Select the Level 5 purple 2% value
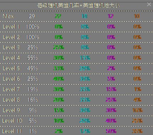The width and height of the screenshot is (153, 135). pyautogui.click(x=111, y=68)
